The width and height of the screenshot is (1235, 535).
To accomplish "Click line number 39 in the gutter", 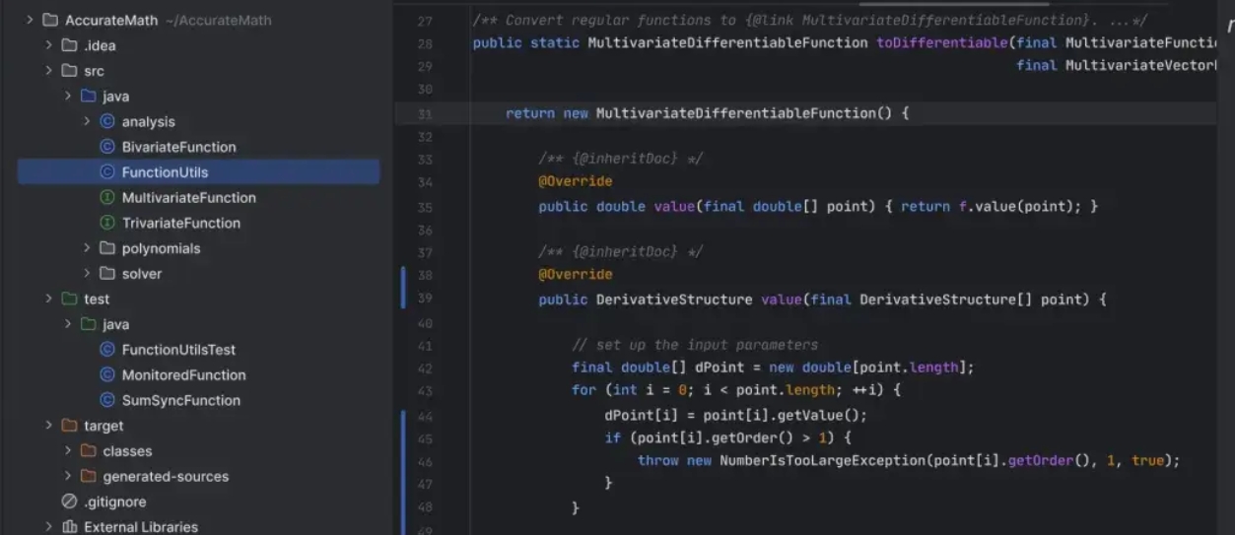I will pos(425,300).
